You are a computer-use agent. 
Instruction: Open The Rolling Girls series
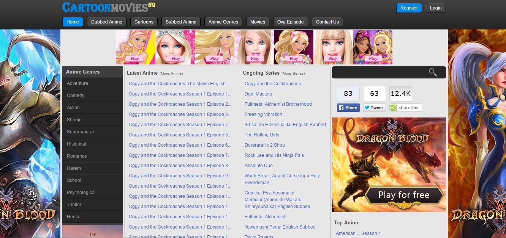(x=262, y=135)
